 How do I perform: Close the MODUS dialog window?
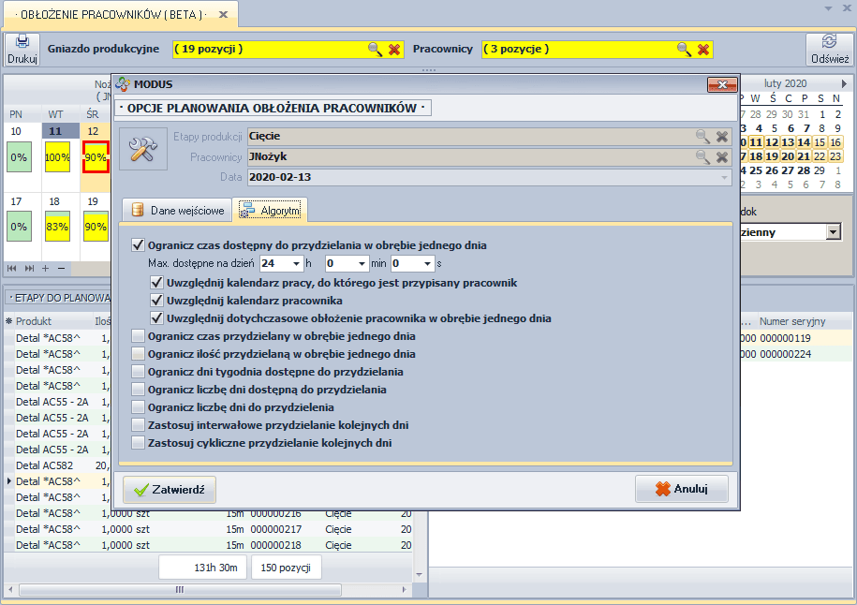pos(722,84)
